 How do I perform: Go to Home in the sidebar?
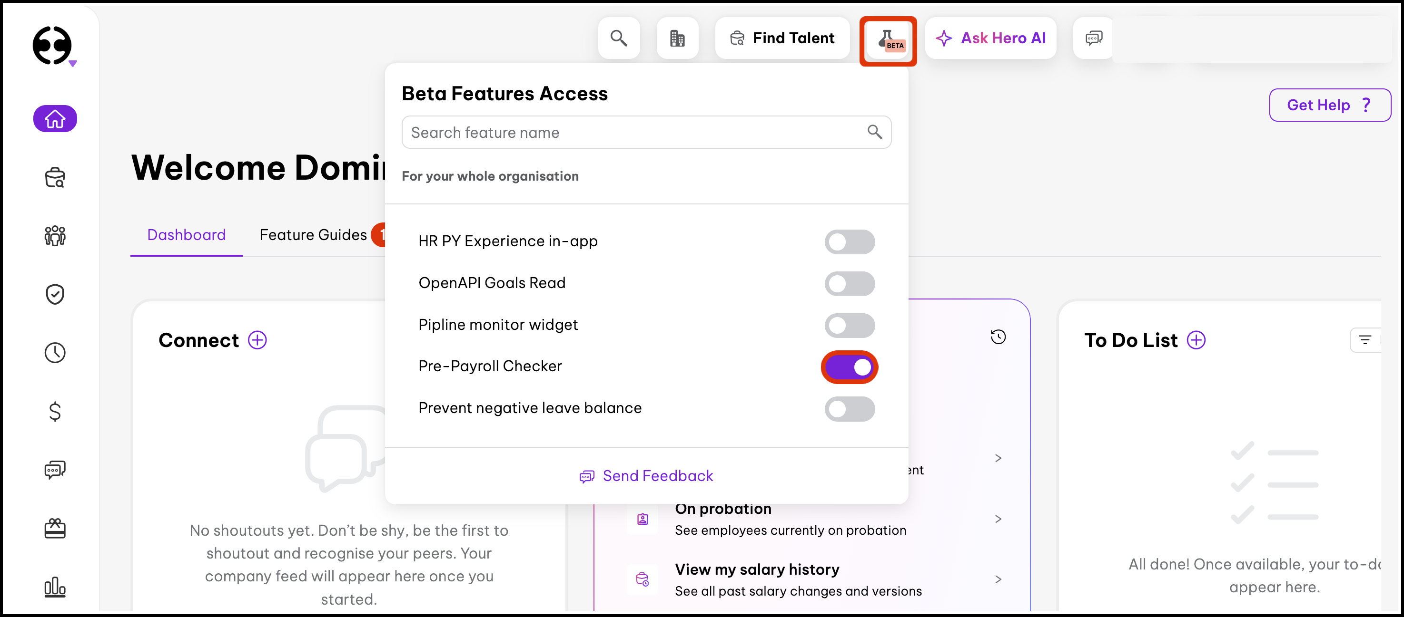point(55,119)
